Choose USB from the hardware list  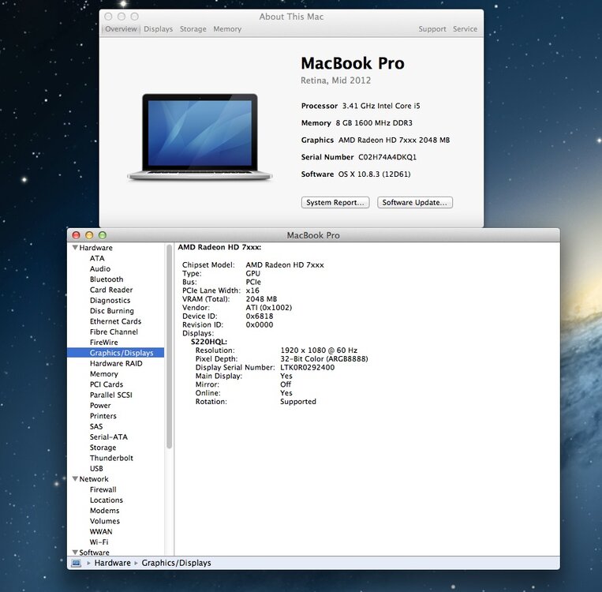pos(96,469)
